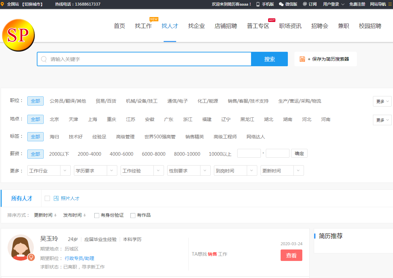
Task: Filter position by 通信/电子
Action: coord(177,101)
